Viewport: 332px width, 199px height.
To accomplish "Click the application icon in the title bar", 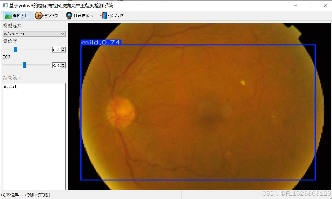I will pyautogui.click(x=5, y=5).
